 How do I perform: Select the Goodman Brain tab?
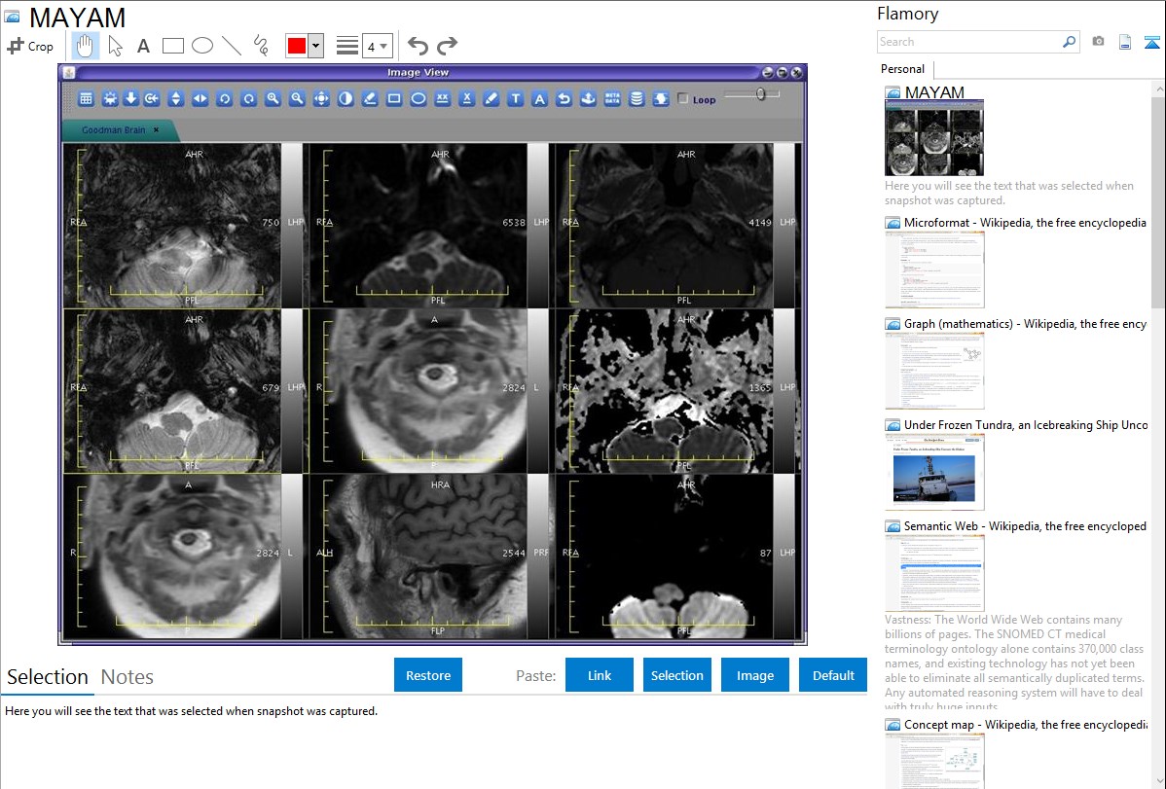coord(113,129)
